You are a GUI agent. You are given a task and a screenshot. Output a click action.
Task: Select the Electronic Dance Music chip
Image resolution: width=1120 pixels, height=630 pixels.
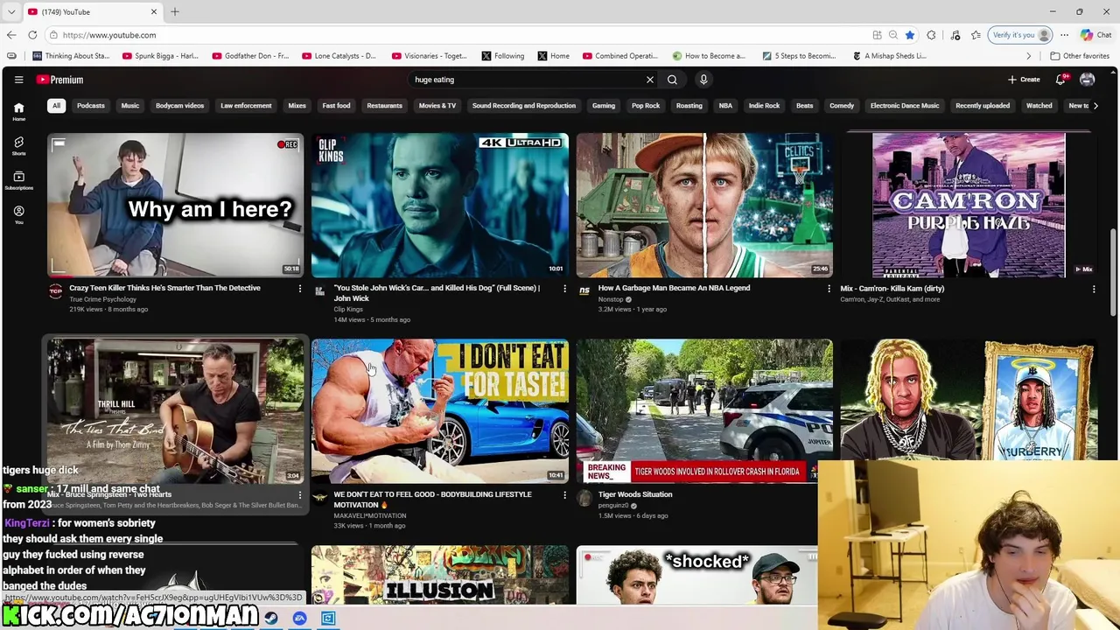click(905, 106)
